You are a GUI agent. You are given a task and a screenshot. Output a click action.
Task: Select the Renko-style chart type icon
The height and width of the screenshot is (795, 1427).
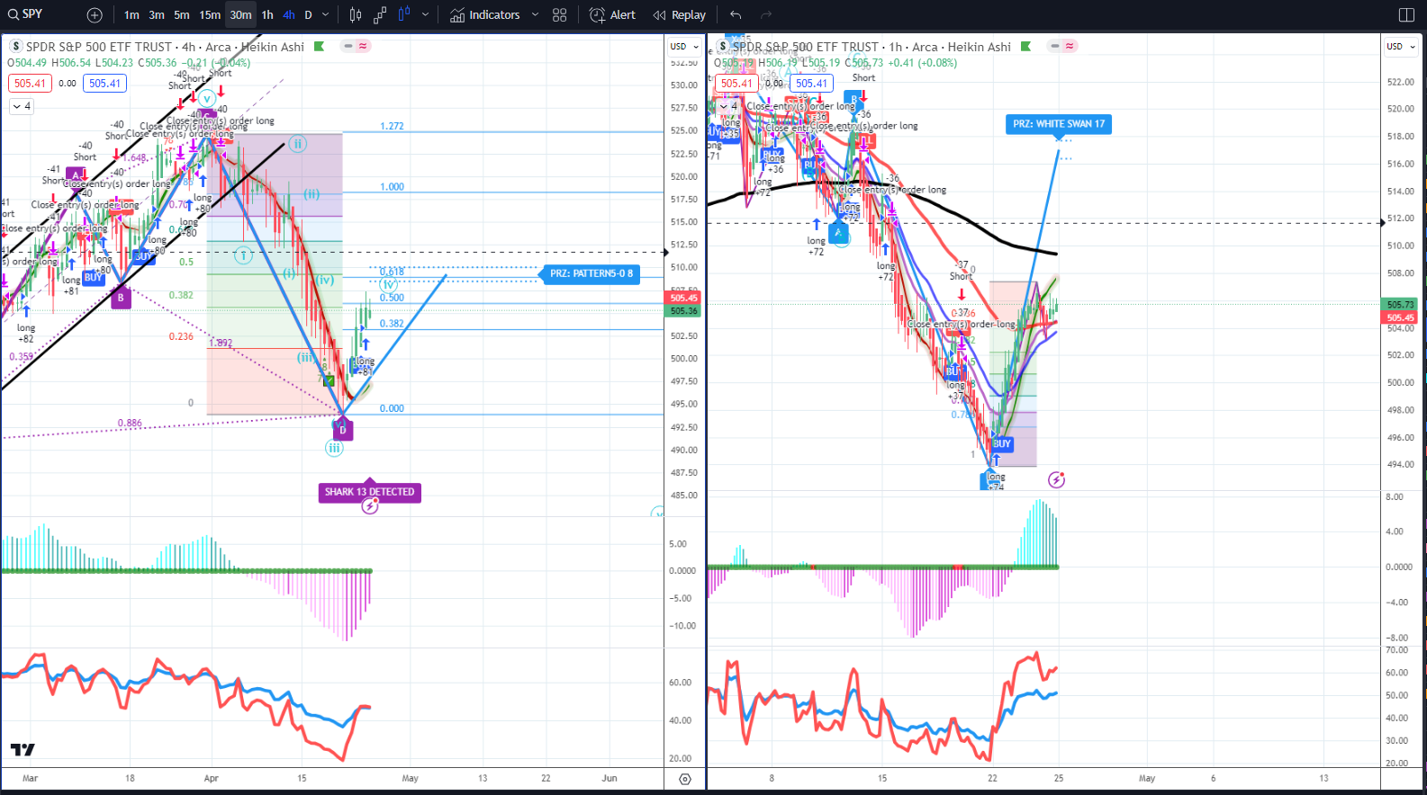[x=380, y=14]
